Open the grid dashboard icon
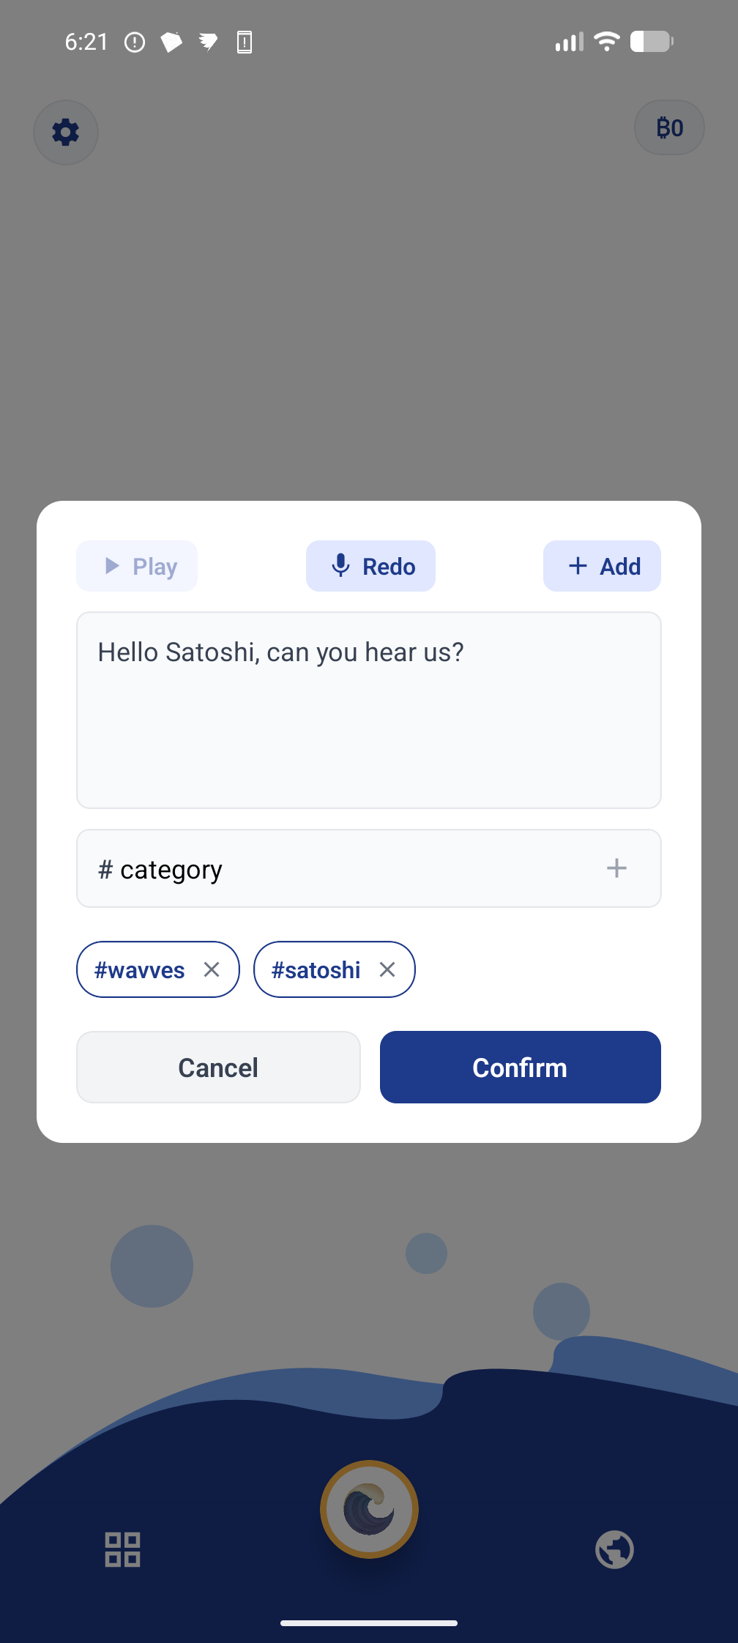The height and width of the screenshot is (1643, 738). pyautogui.click(x=122, y=1549)
